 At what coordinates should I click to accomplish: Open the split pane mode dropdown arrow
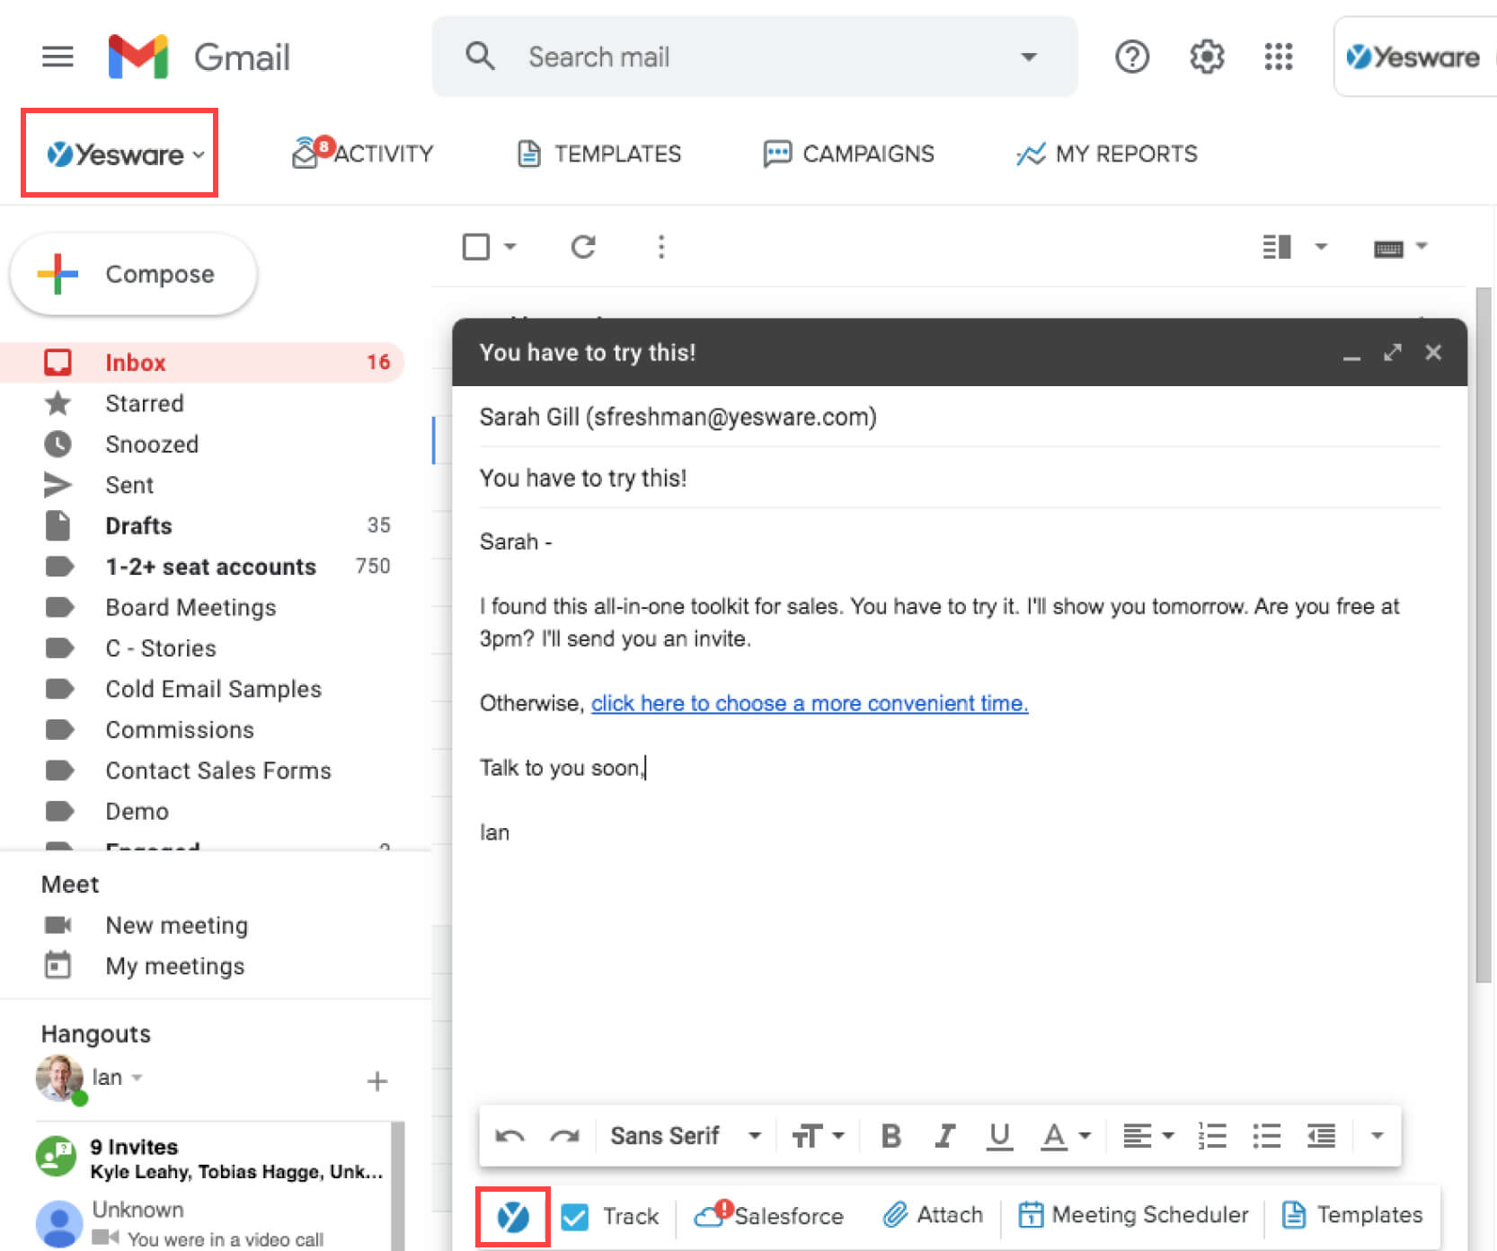click(1321, 246)
